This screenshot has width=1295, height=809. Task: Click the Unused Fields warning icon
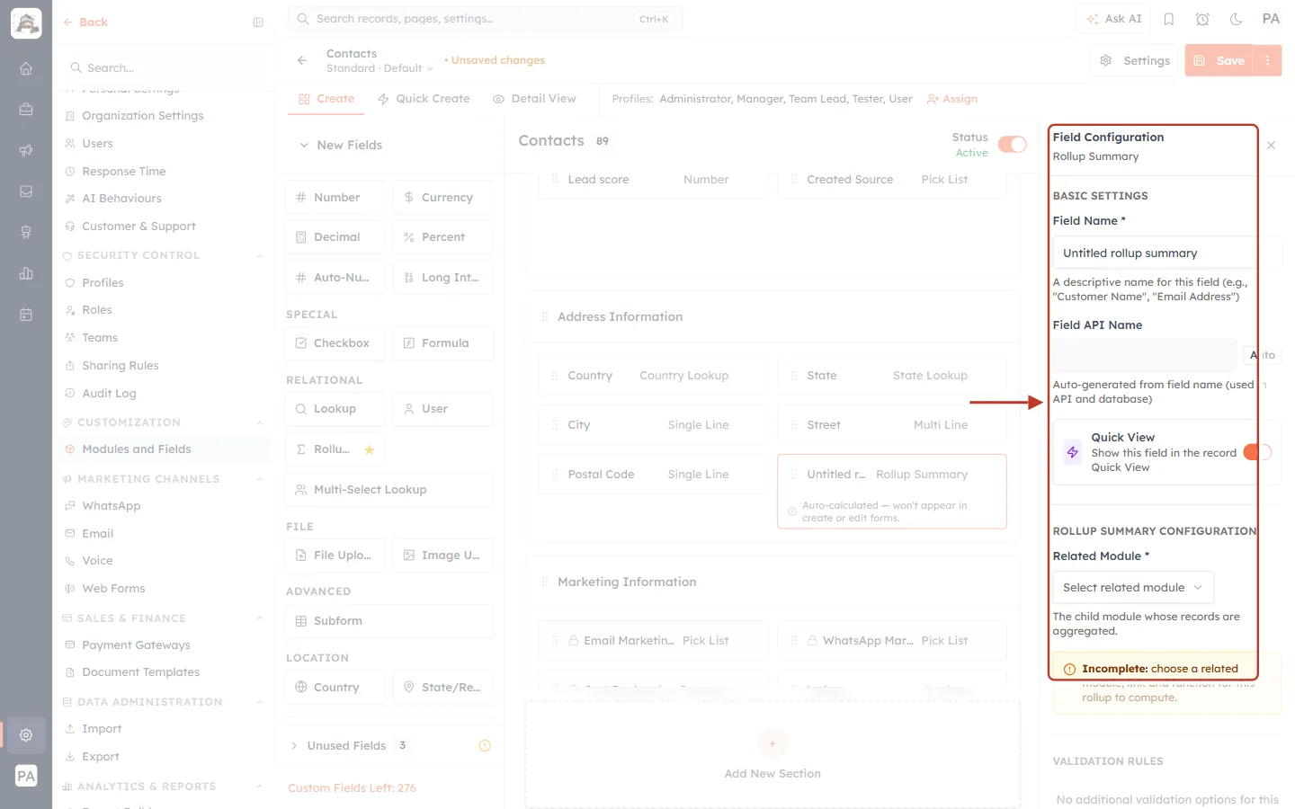485,745
